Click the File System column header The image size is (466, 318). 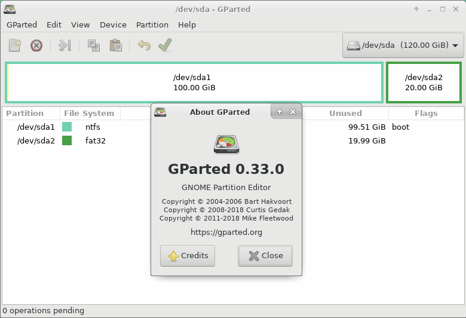point(90,114)
